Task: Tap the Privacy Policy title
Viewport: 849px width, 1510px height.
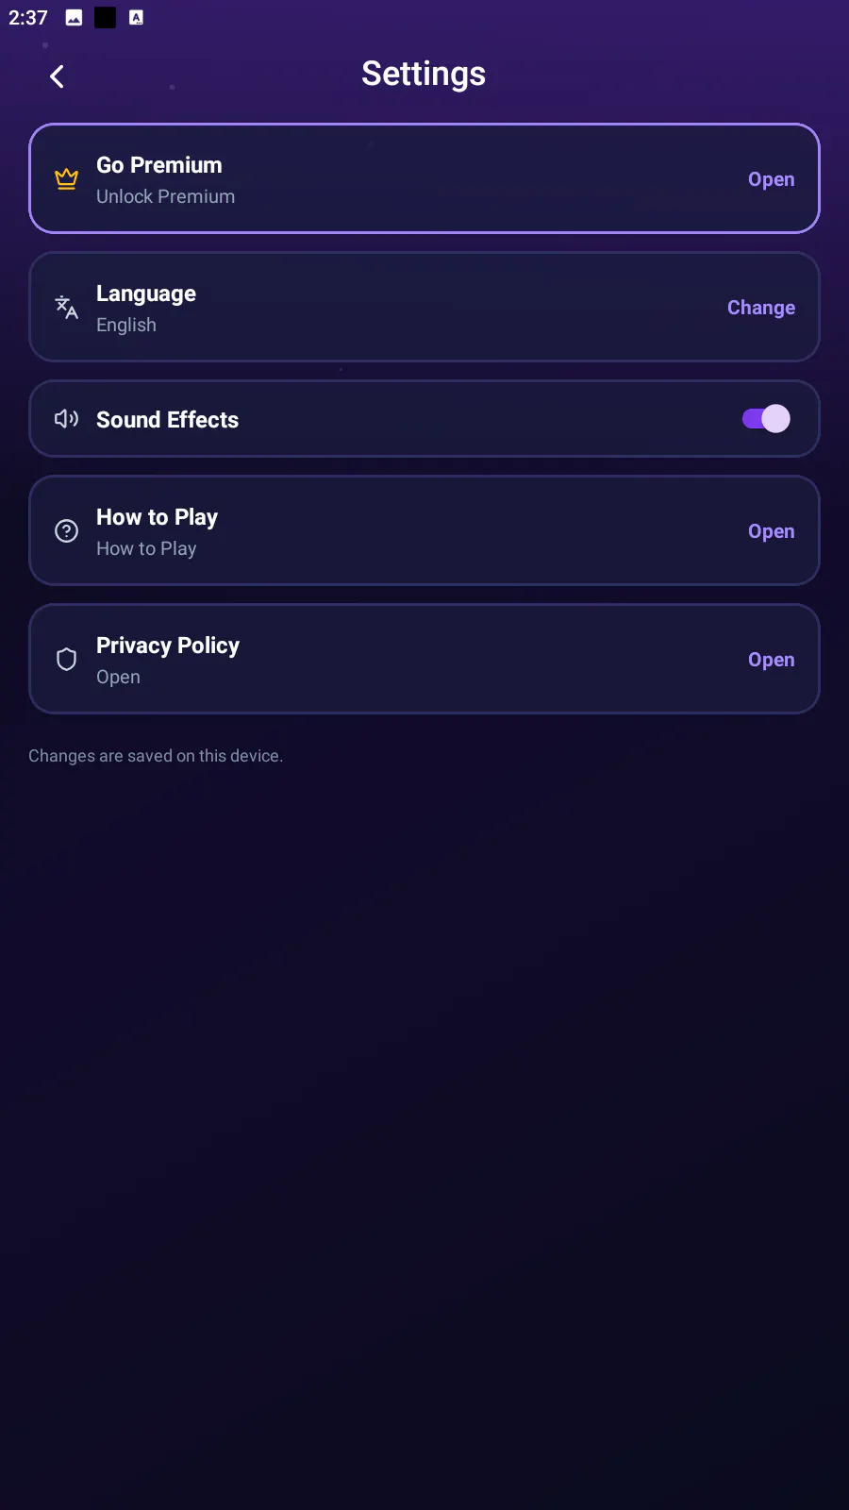Action: [x=168, y=646]
